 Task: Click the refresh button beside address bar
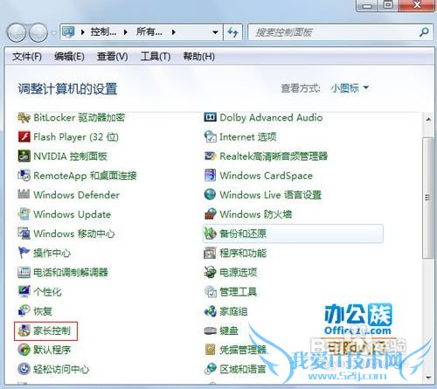232,32
